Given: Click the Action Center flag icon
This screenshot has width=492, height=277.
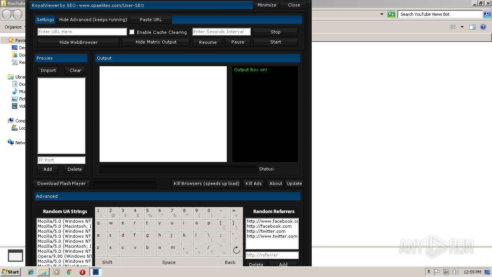Looking at the screenshot, I should pos(437,272).
